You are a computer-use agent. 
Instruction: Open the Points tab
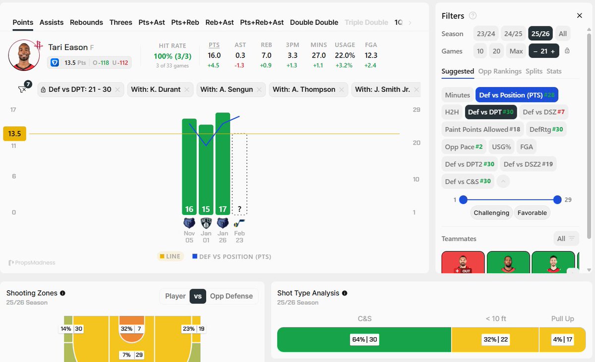point(23,22)
